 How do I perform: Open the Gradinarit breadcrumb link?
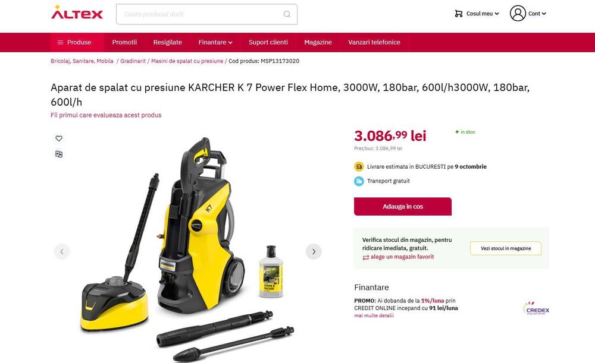point(133,61)
